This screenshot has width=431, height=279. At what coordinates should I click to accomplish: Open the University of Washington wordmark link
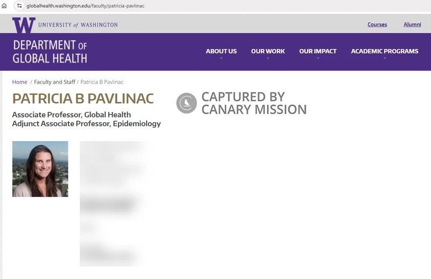click(x=78, y=25)
